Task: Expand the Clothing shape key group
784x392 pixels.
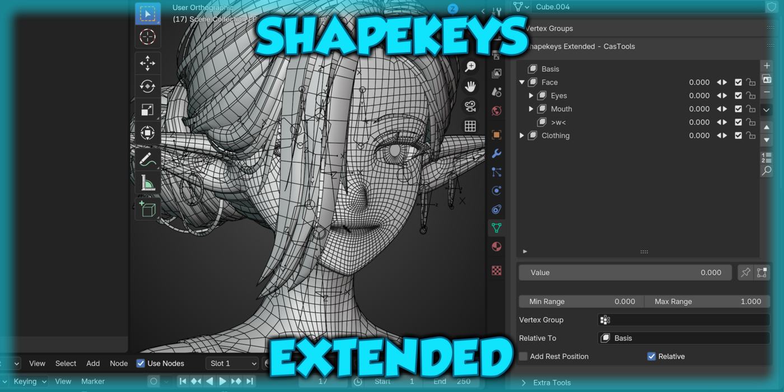Action: point(522,136)
